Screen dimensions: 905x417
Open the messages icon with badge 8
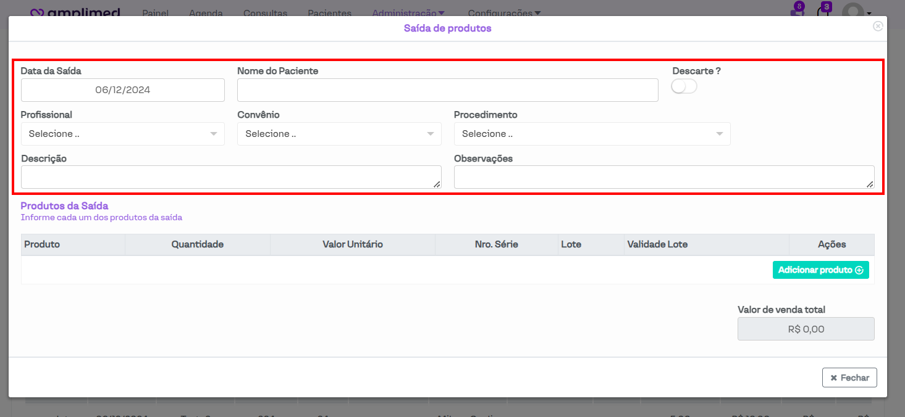click(x=797, y=12)
